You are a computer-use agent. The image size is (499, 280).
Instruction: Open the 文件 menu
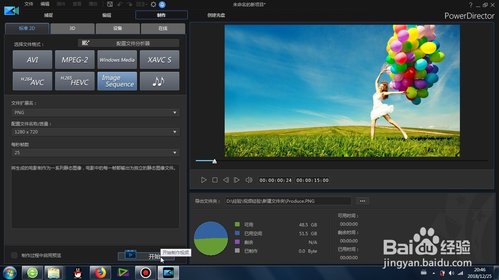coord(28,4)
